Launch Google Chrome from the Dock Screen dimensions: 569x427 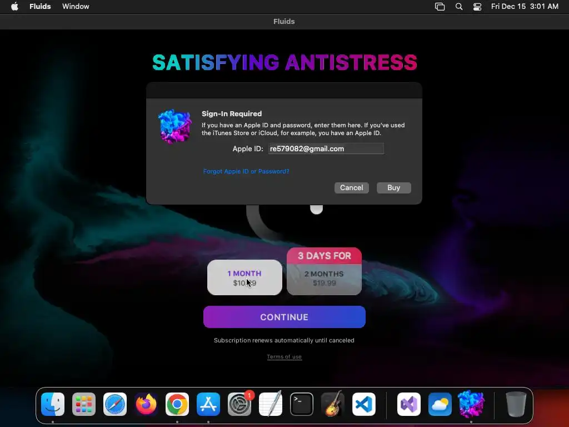click(x=177, y=404)
